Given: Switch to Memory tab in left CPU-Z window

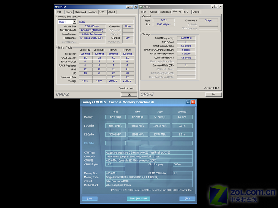Looking at the screenshot, I should 92,12.
